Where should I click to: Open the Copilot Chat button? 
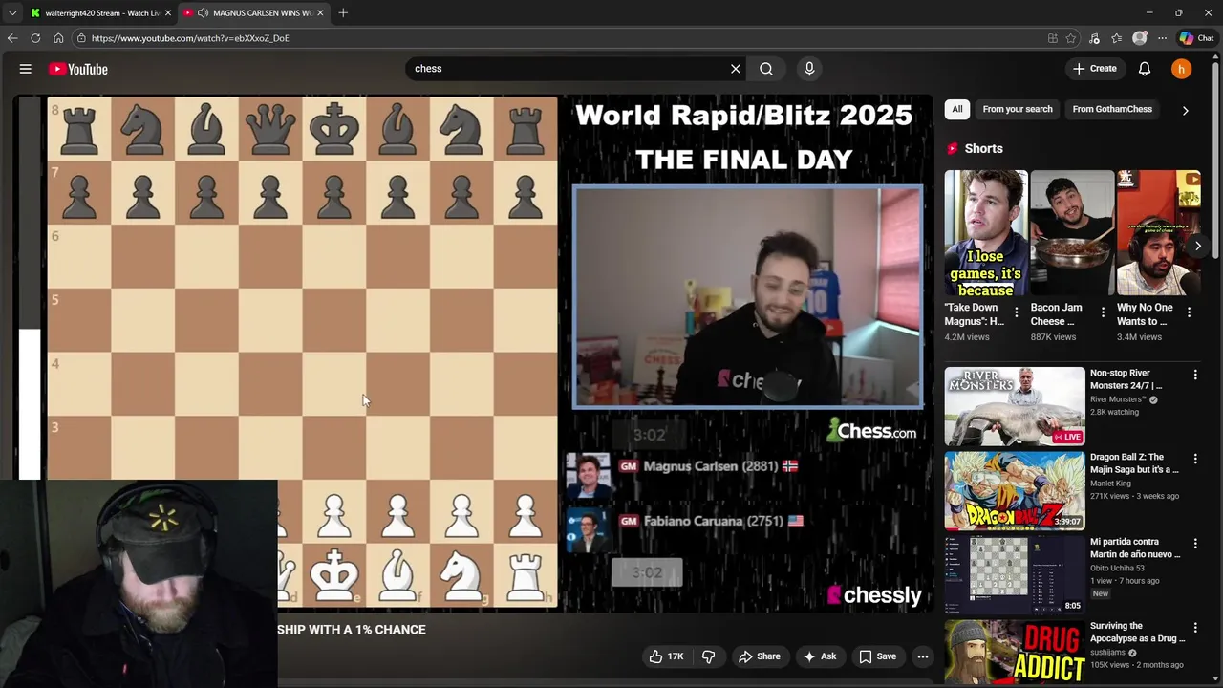click(x=1196, y=38)
